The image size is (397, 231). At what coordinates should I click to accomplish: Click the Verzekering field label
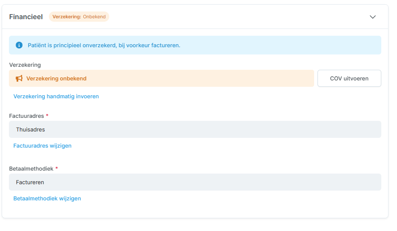25,65
